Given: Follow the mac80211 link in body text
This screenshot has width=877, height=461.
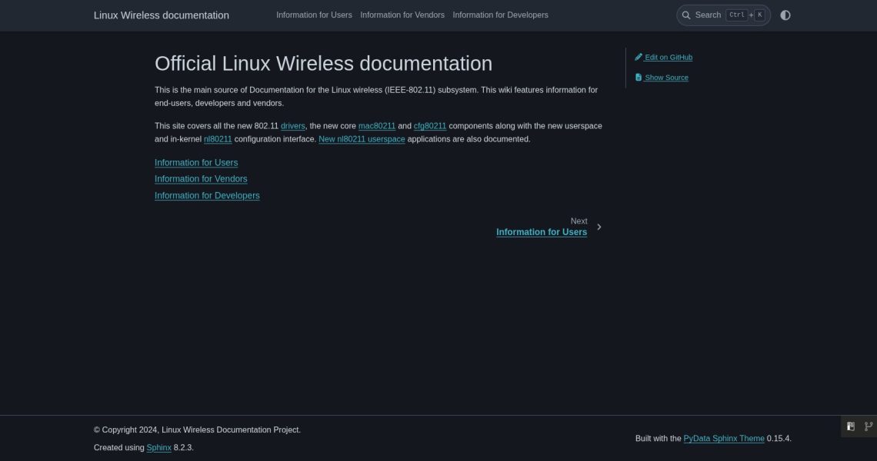Looking at the screenshot, I should [x=376, y=125].
